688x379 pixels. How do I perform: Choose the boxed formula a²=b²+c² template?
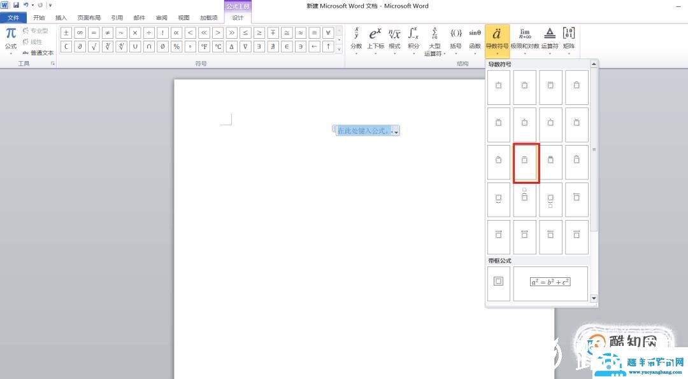tap(550, 282)
